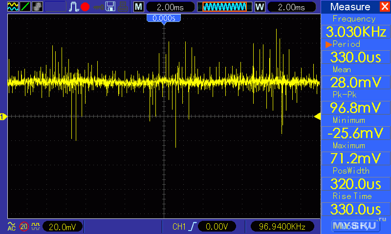Toggle the AC coupling icon
The image size is (391, 234).
[x=11, y=226]
